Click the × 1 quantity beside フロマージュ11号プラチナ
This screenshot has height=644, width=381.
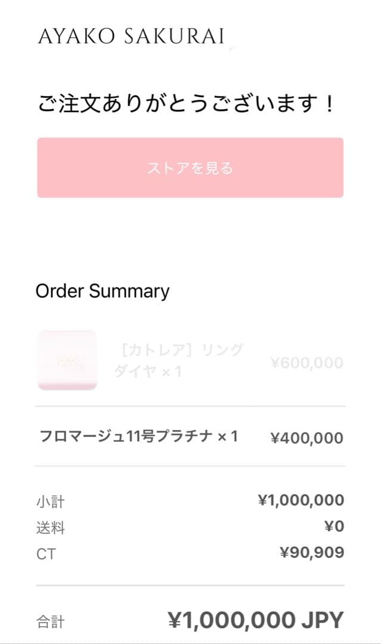(228, 436)
